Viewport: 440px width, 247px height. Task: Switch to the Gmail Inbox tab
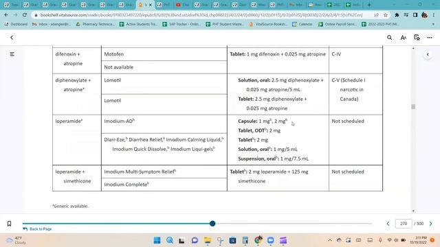point(297,5)
